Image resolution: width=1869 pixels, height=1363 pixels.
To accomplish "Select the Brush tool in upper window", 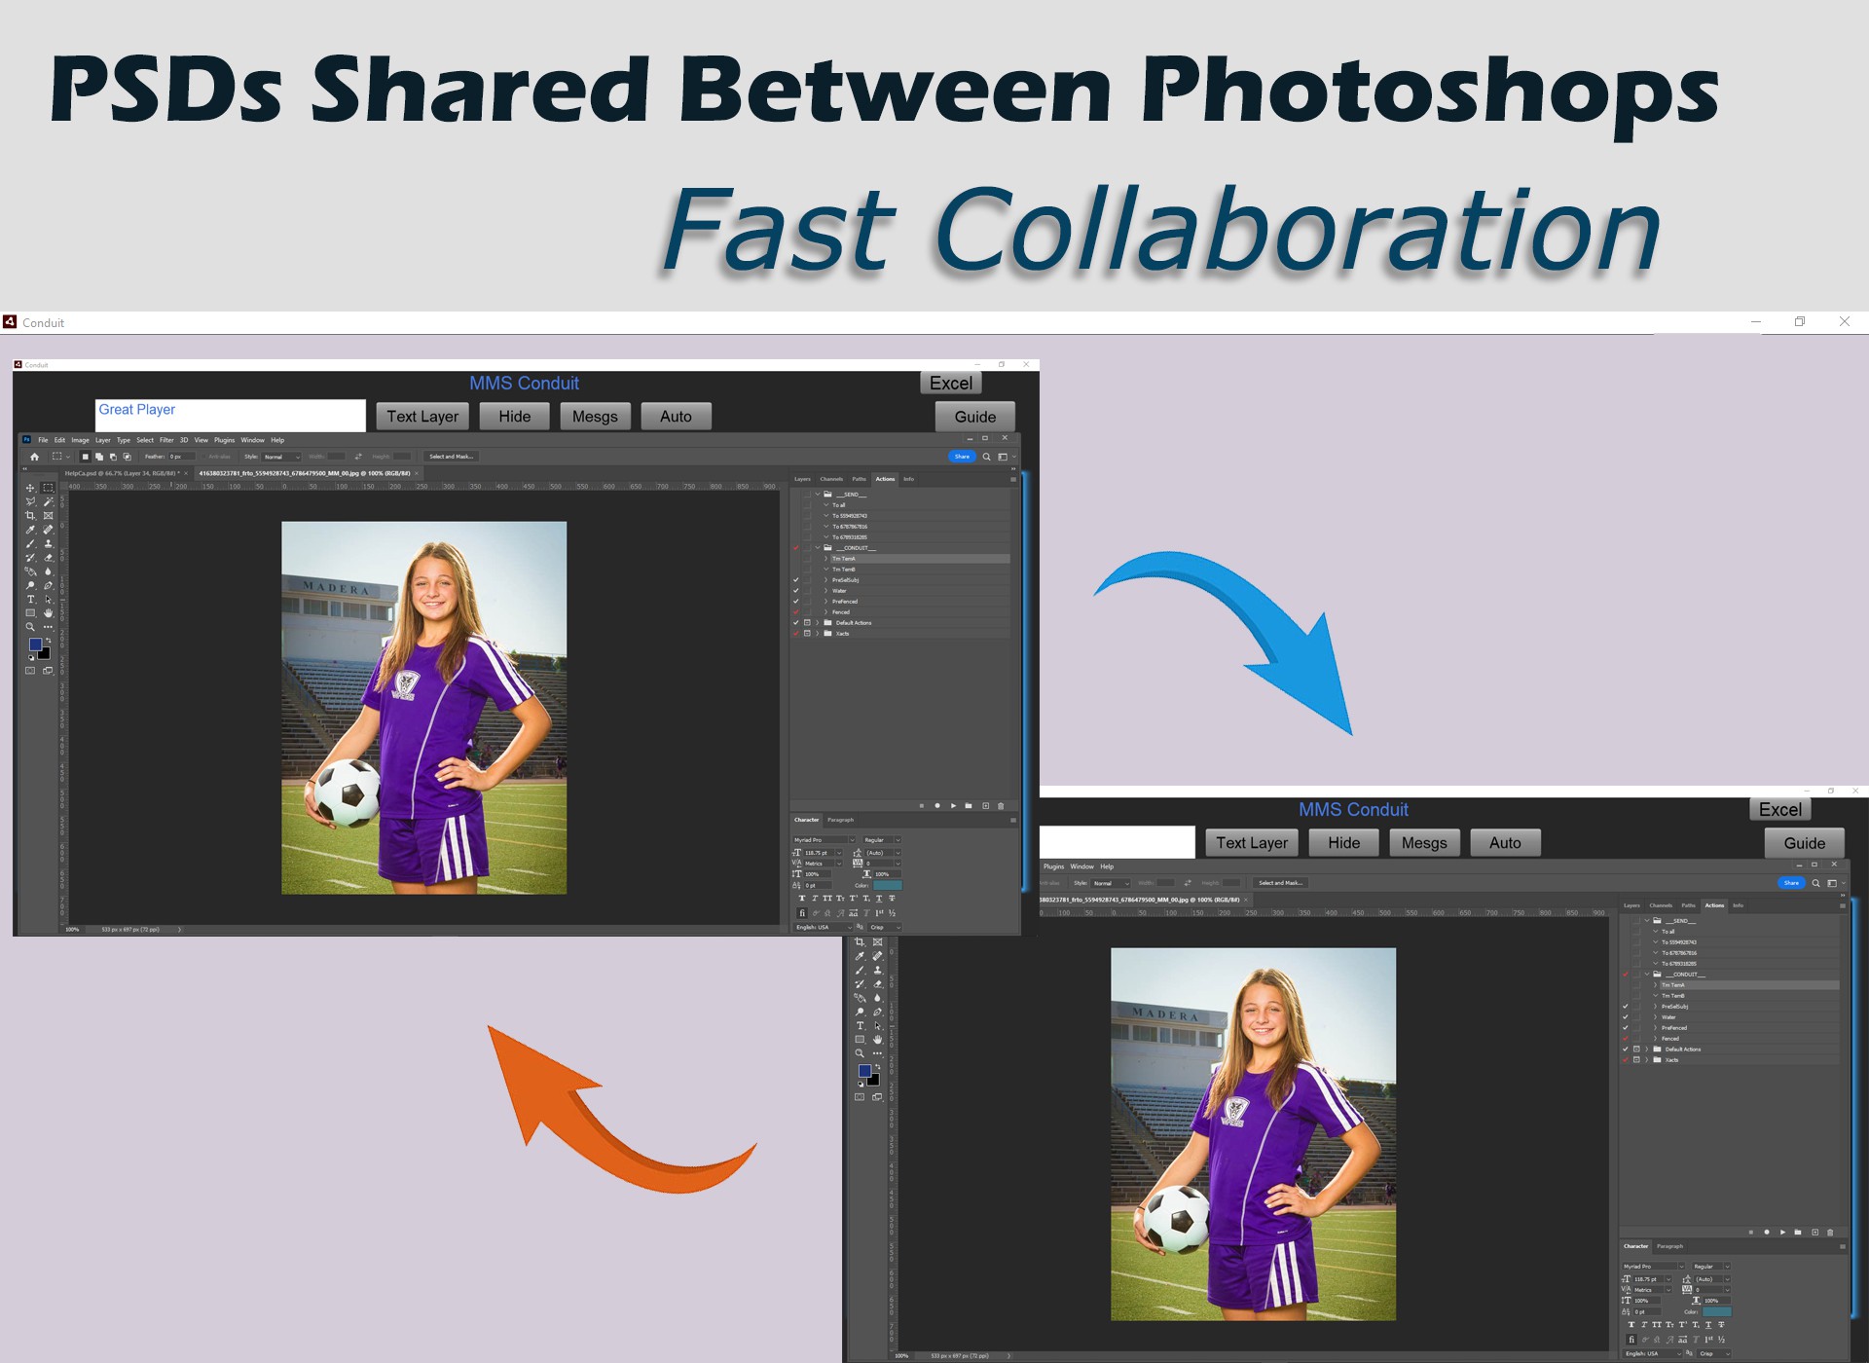I will (x=30, y=543).
